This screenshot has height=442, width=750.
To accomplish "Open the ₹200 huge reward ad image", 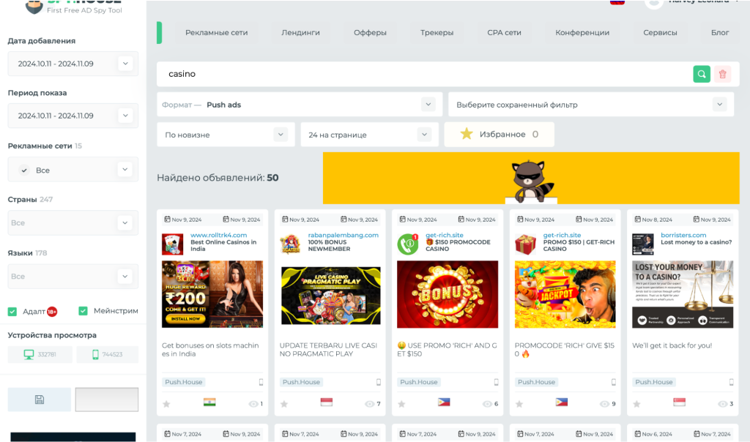I will click(212, 294).
